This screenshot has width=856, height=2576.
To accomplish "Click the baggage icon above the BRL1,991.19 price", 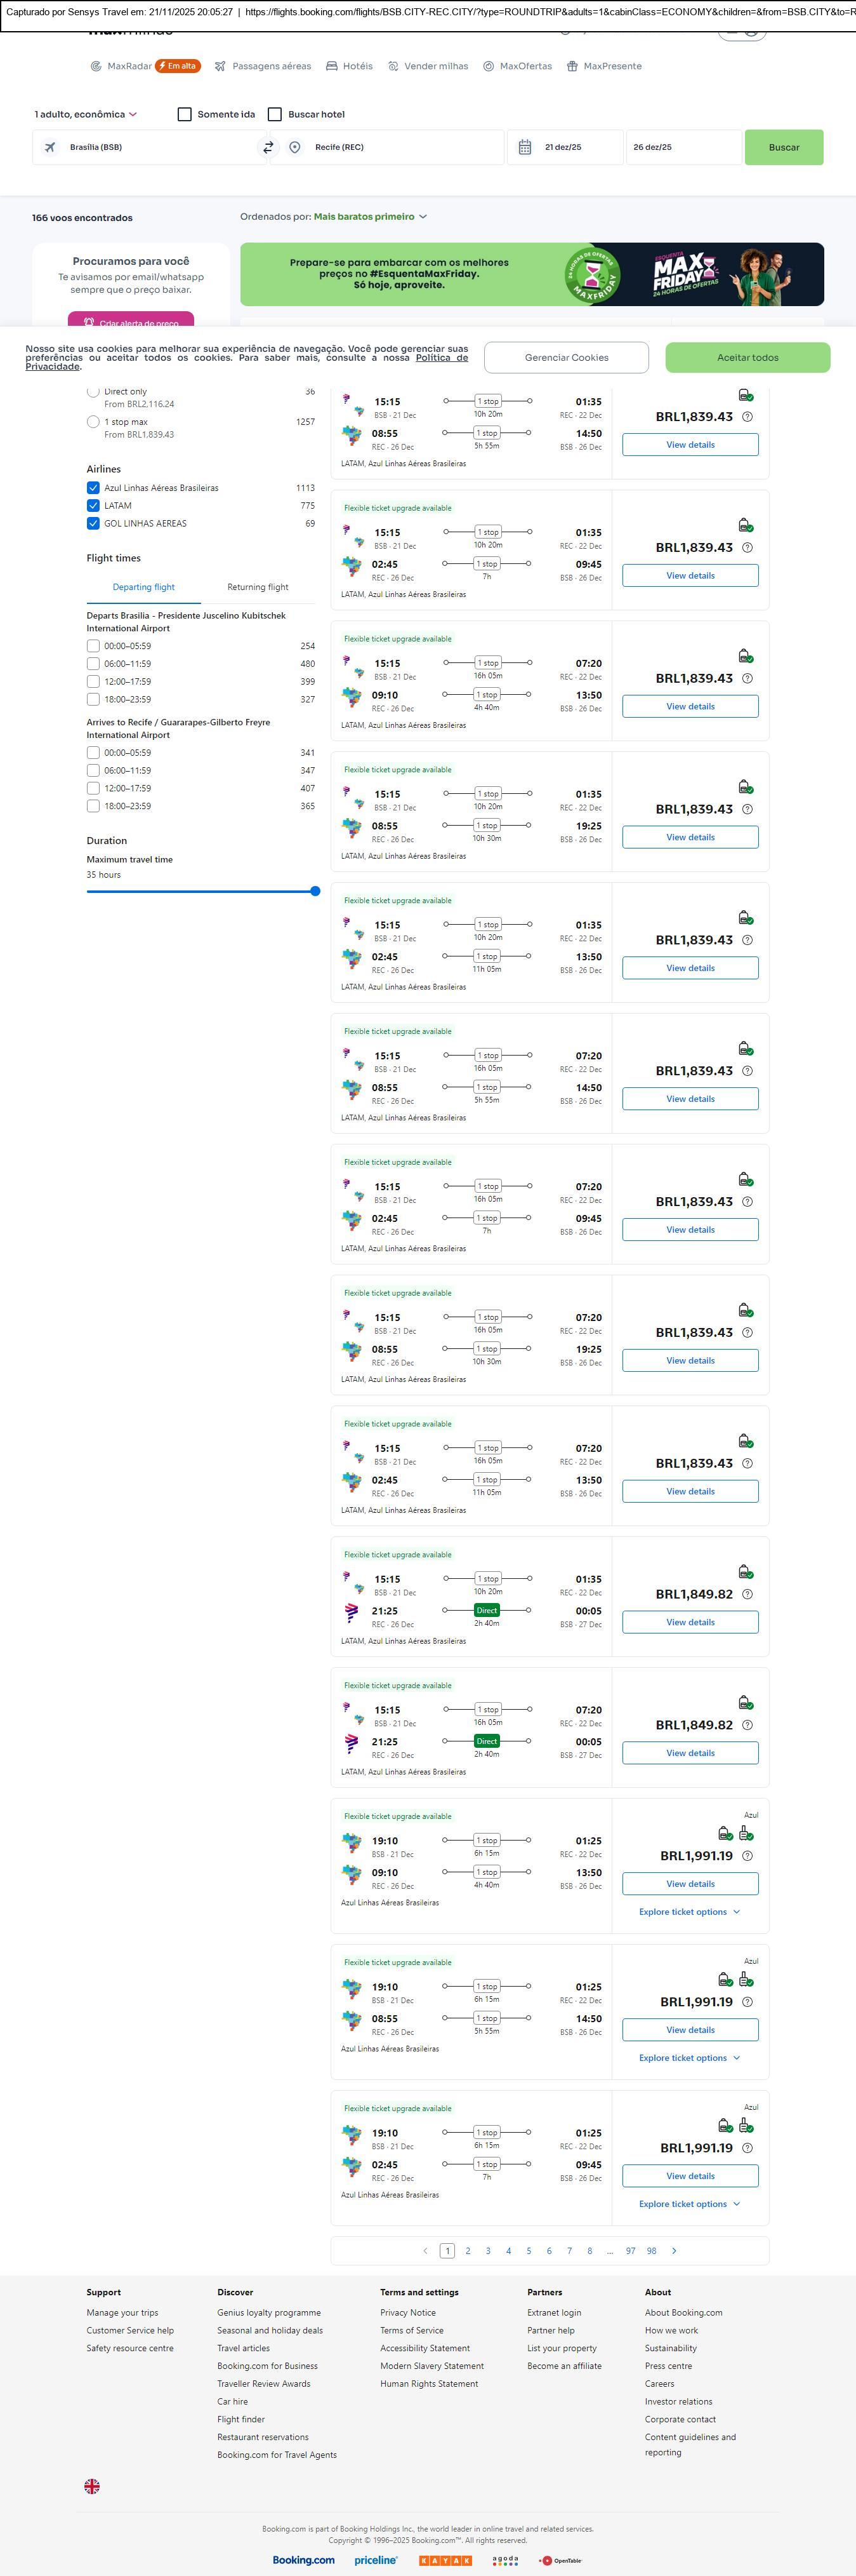I will [726, 1833].
